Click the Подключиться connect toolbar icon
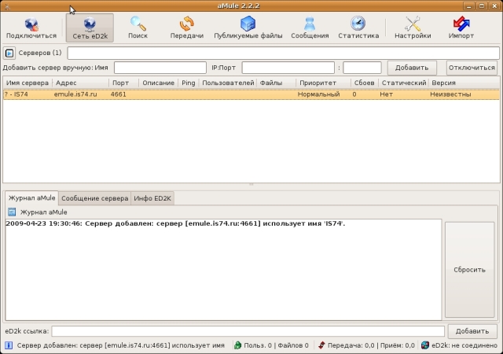This screenshot has width=503, height=354. [x=31, y=28]
